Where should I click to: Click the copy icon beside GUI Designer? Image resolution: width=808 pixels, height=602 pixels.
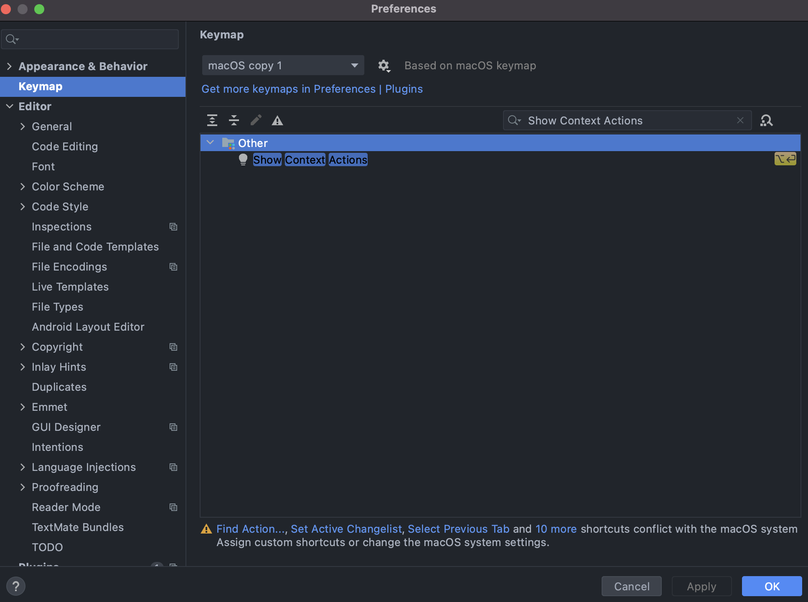coord(173,427)
